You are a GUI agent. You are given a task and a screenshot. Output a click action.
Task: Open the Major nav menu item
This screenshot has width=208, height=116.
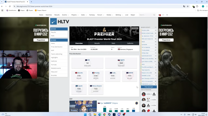133,15
